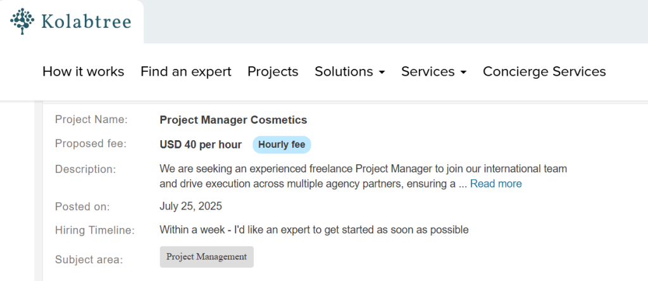Click the Proposed fee label

coord(90,143)
